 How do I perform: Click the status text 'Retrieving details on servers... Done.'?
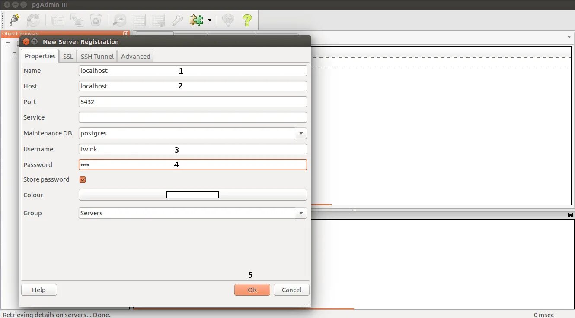click(56, 315)
